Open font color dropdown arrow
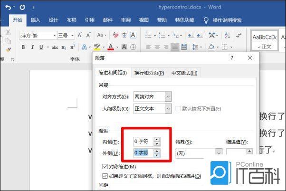Viewport: 286px width, 191px height. (x=117, y=47)
